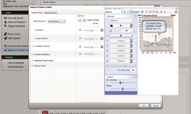191x114 pixels.
Task: Collapse the Measure panel
Action: tap(135, 16)
